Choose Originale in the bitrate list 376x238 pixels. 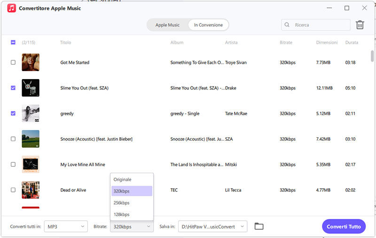click(x=132, y=180)
